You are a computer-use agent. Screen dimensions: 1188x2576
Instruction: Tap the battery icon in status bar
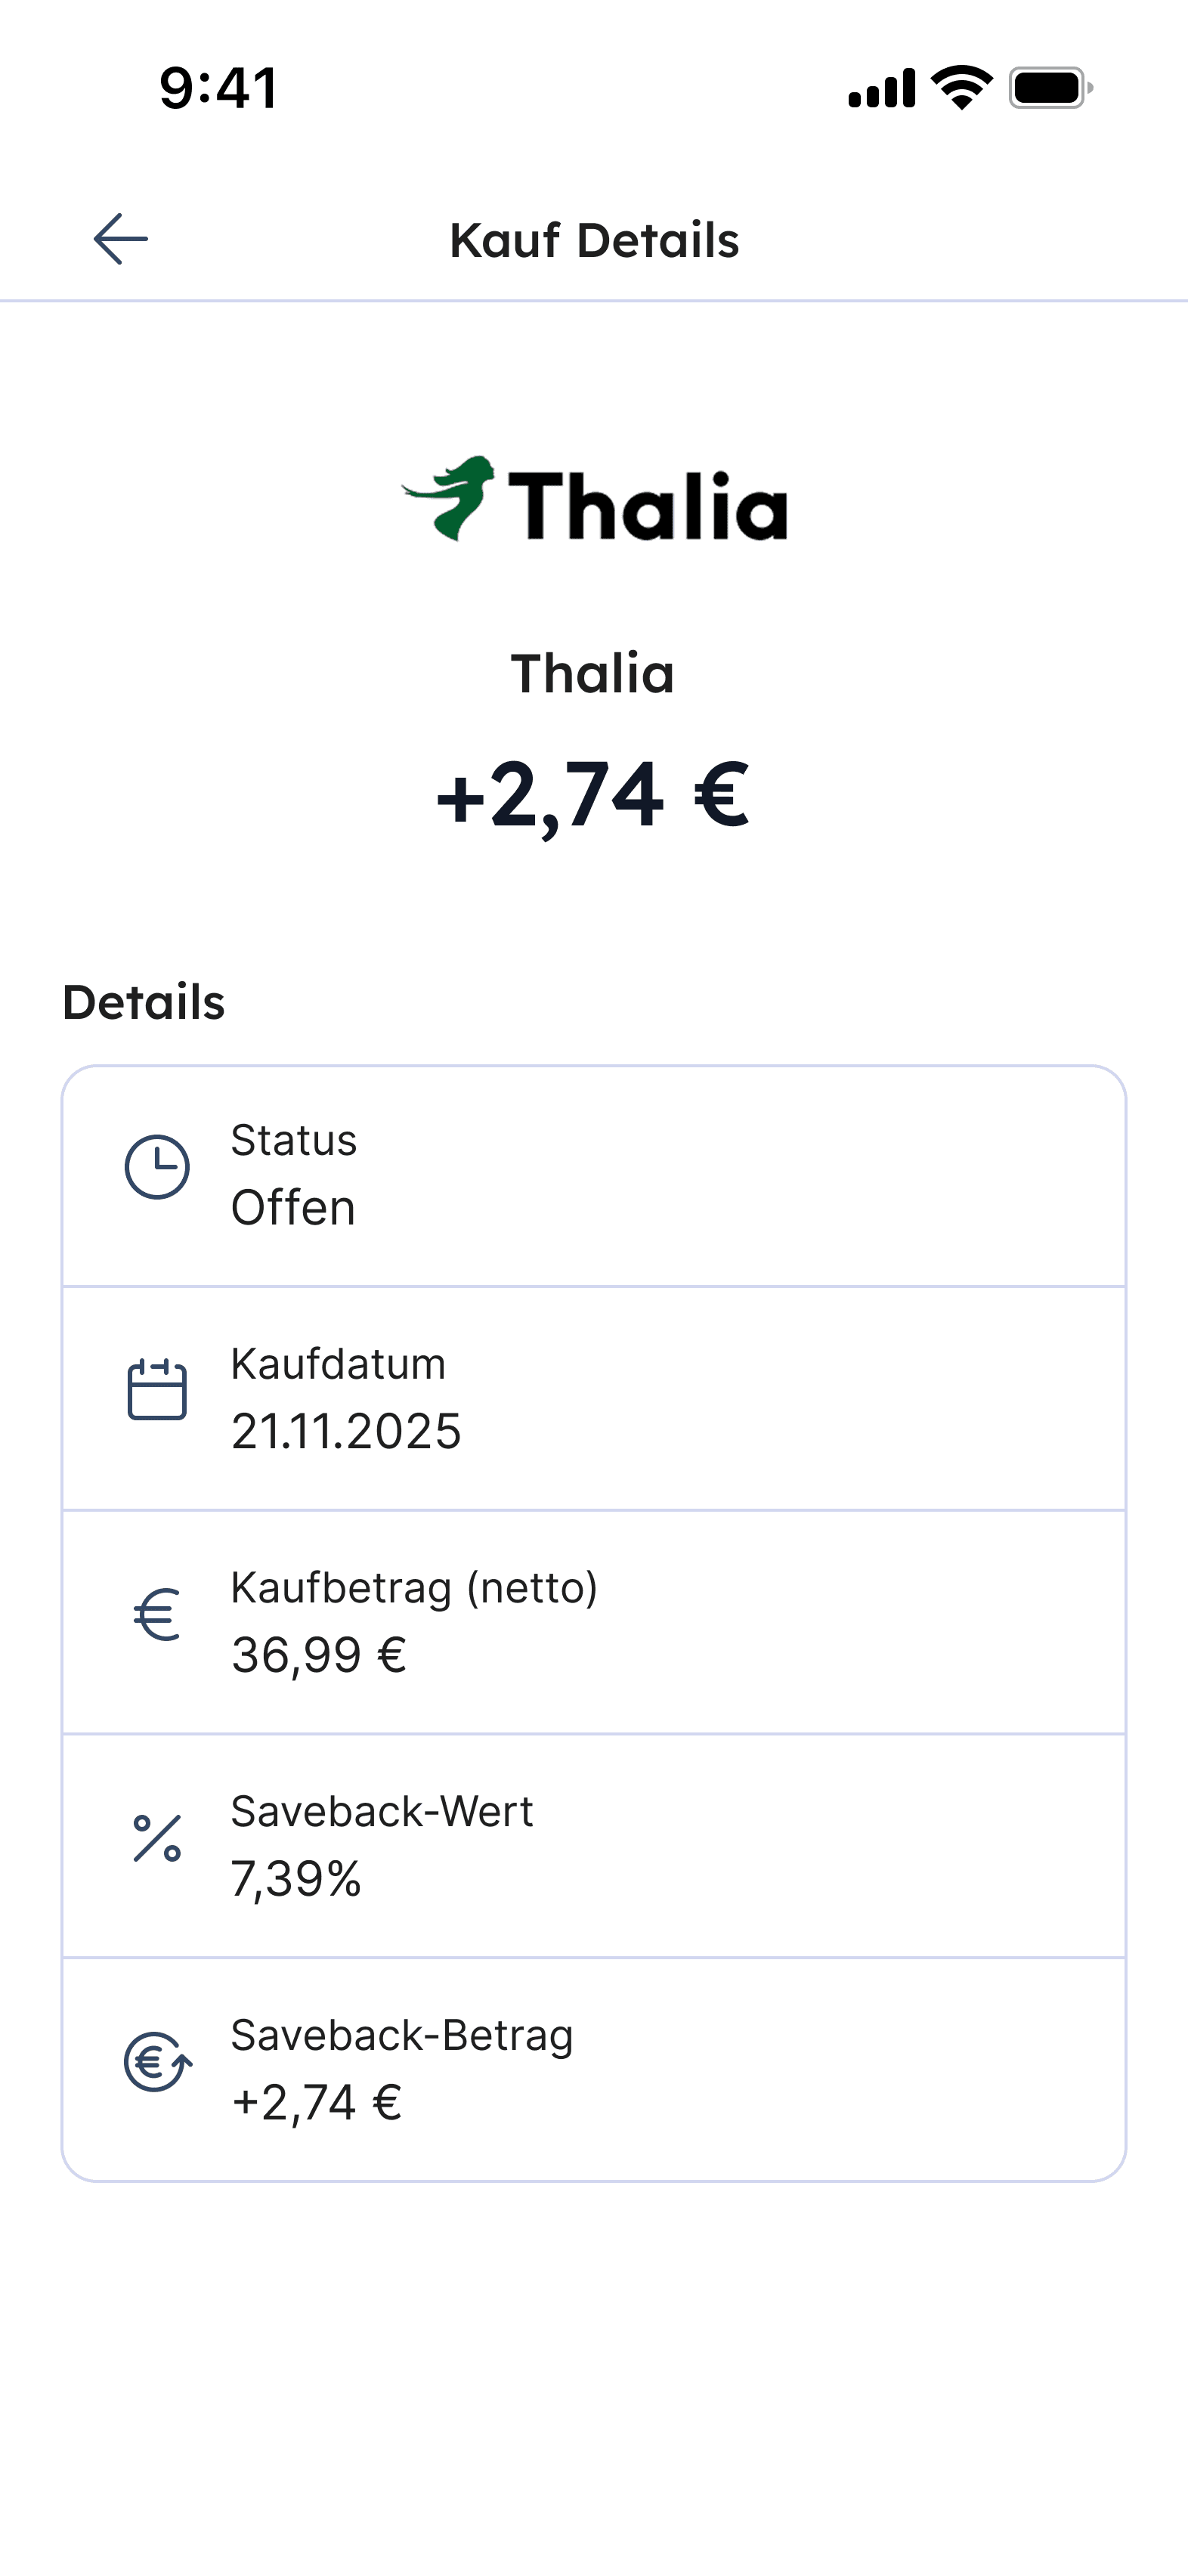click(x=1050, y=88)
